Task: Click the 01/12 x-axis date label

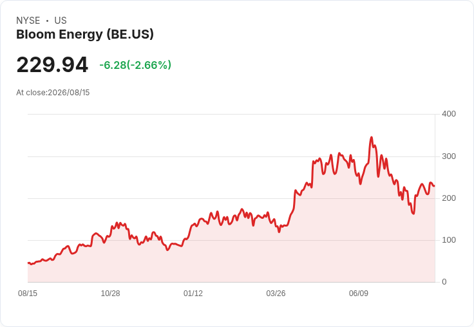Action: tap(193, 293)
